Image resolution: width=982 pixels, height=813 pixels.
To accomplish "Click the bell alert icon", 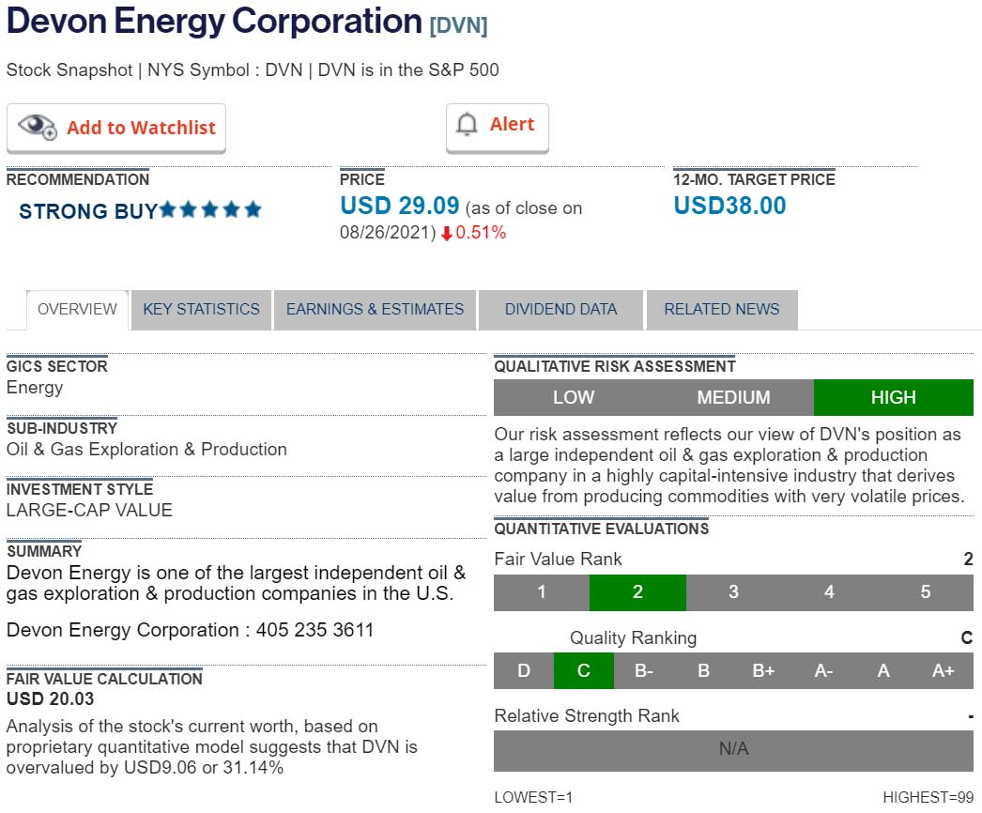I will click(467, 125).
